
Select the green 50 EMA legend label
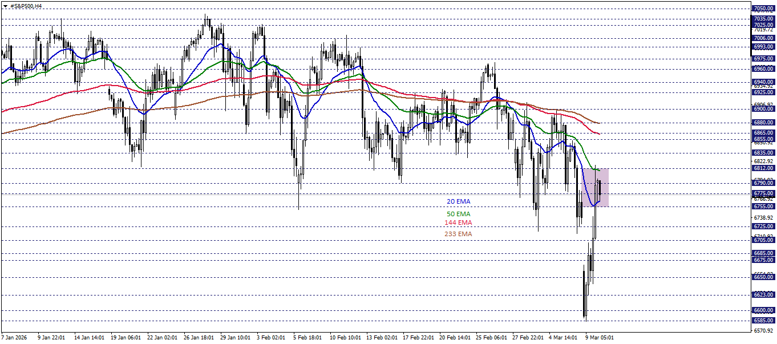pyautogui.click(x=458, y=213)
